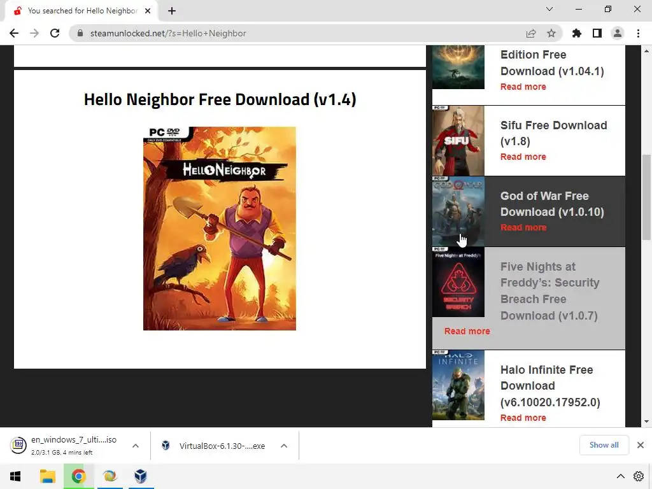The height and width of the screenshot is (489, 652).
Task: Click the Halo Infinite cover thumbnail
Action: tap(458, 385)
